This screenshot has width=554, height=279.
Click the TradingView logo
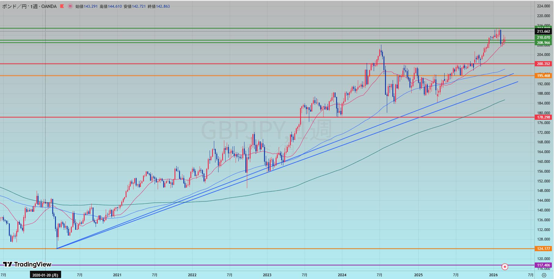coord(27,264)
